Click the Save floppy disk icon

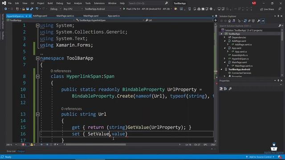click(28, 9)
